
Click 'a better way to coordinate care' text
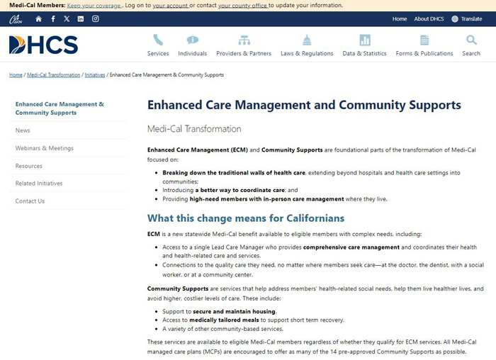click(239, 190)
